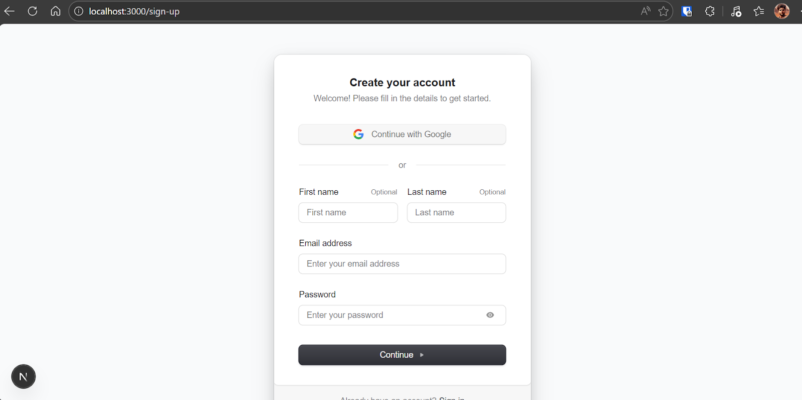Show the password with the eye icon

pyautogui.click(x=490, y=315)
